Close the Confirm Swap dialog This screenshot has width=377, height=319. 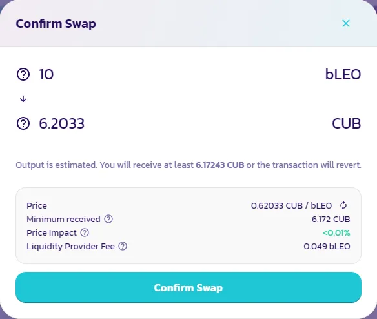click(346, 23)
